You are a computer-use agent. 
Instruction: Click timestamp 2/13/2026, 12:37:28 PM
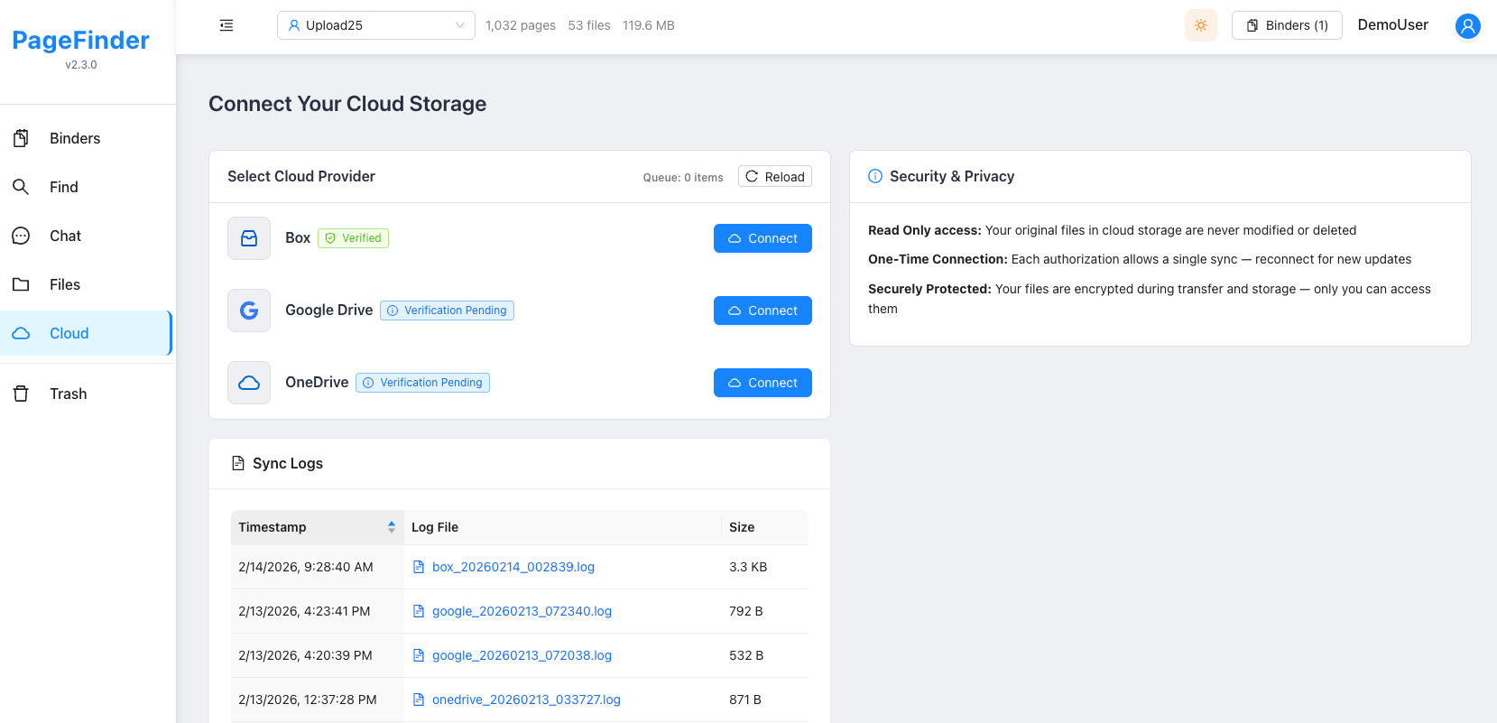308,700
